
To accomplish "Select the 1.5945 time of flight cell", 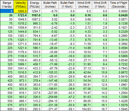I will (x=118, y=109).
